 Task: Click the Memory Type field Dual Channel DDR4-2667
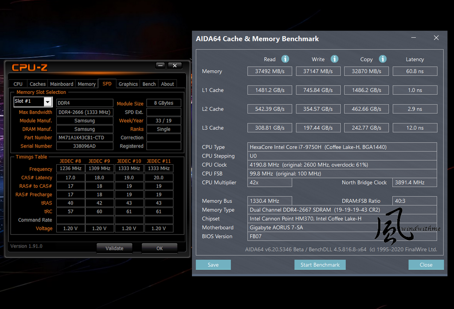tap(342, 209)
